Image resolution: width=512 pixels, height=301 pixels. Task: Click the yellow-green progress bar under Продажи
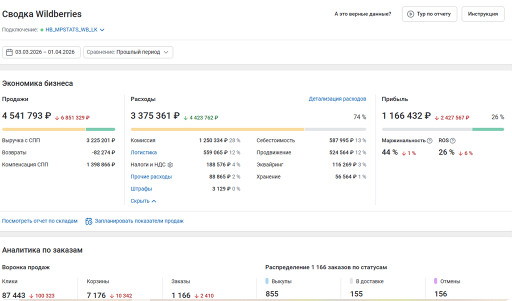[57, 128]
